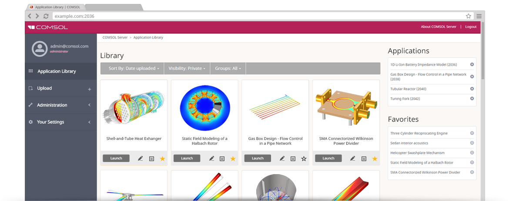This screenshot has width=509, height=201.
Task: Click COMSOL Server in the breadcrumb
Action: click(115, 38)
